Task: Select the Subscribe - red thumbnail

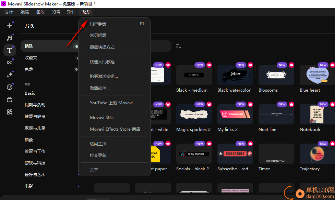Action: 235,154
